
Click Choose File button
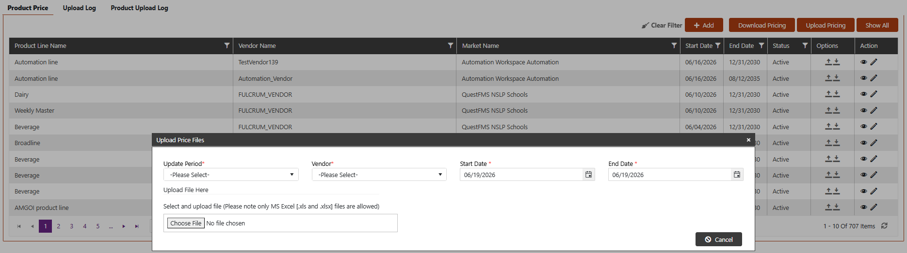[x=186, y=223]
